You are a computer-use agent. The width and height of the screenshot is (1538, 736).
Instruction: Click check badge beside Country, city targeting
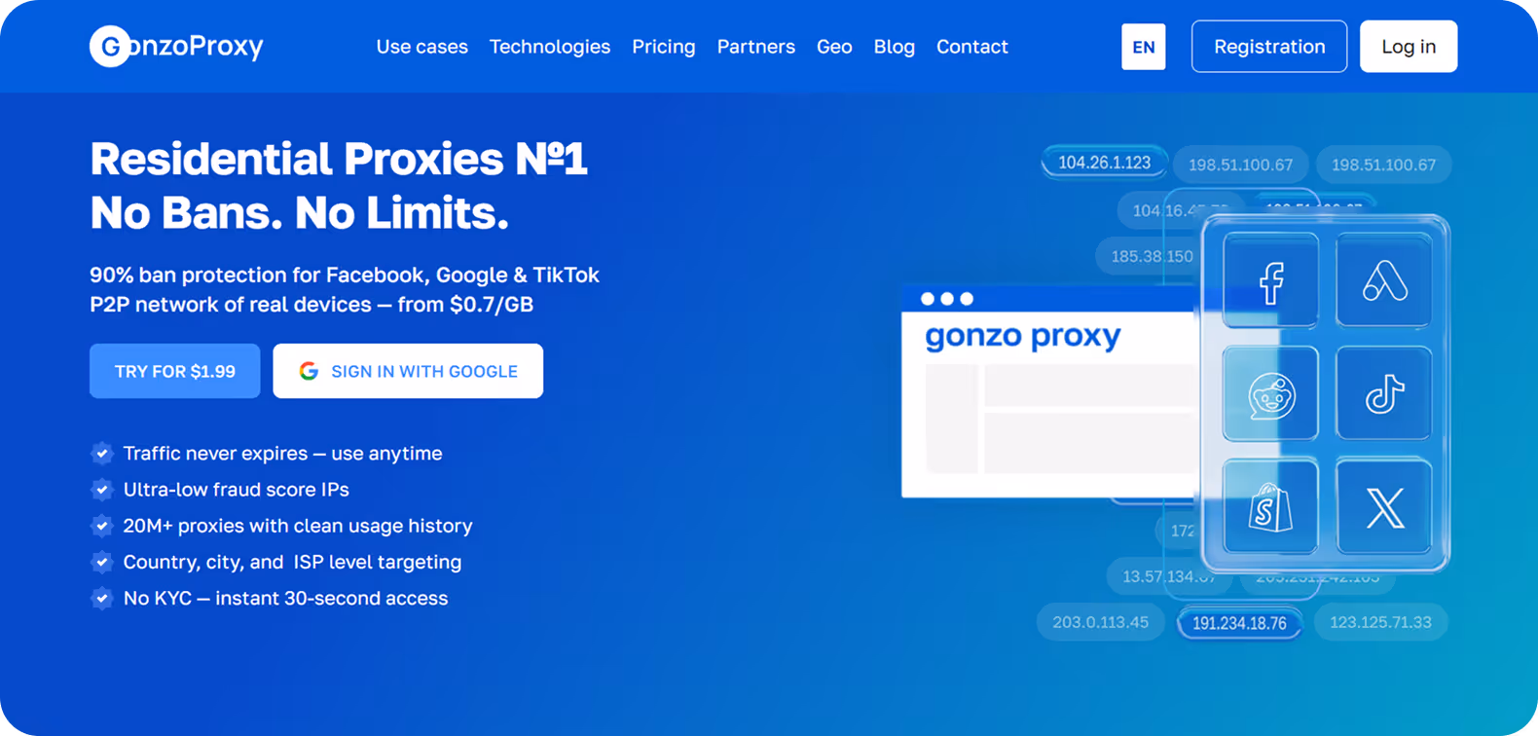(x=102, y=562)
